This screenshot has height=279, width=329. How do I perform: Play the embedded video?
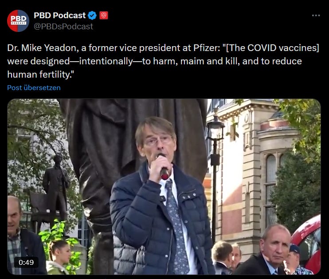(164, 187)
